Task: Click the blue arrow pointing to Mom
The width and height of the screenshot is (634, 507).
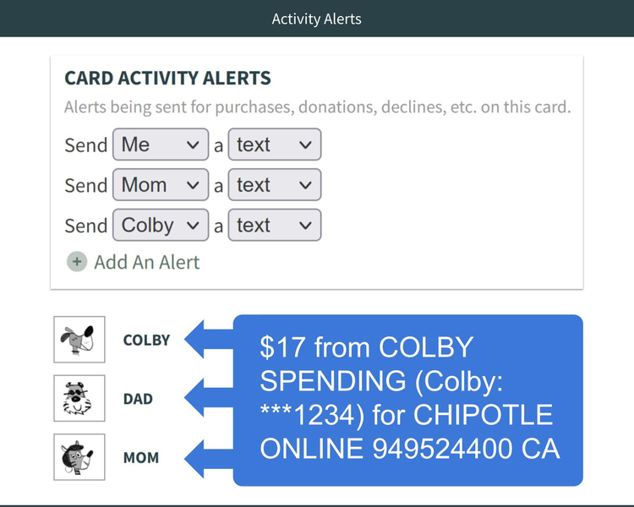Action: [x=209, y=459]
